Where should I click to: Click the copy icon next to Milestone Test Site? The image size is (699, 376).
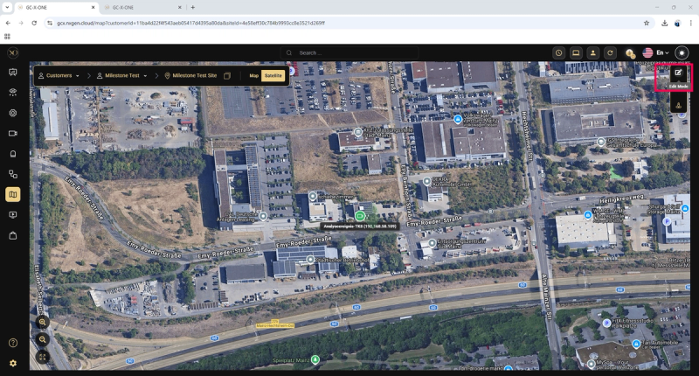click(x=227, y=76)
